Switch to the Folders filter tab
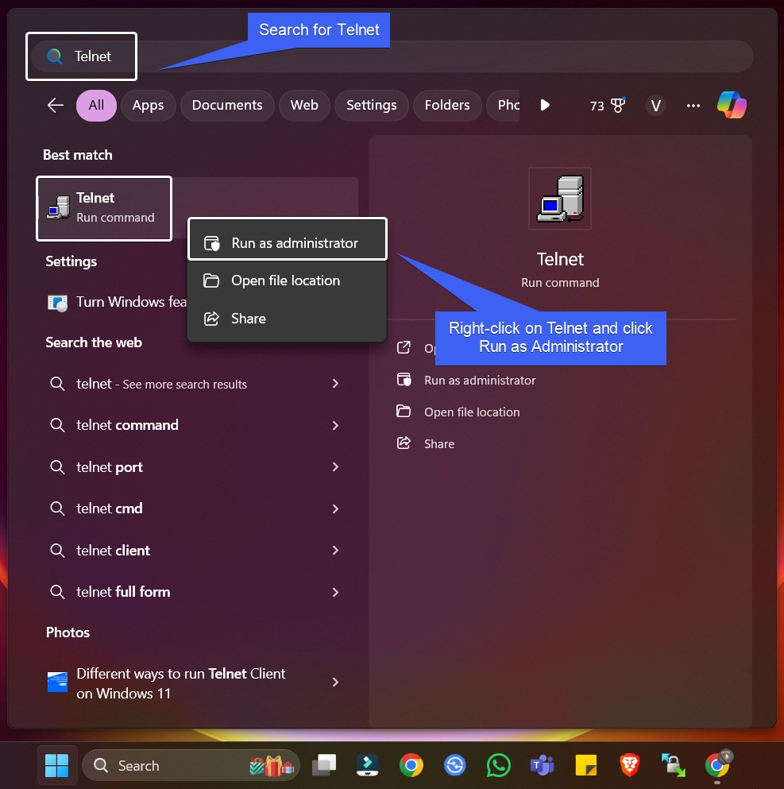The width and height of the screenshot is (784, 789). (x=447, y=105)
